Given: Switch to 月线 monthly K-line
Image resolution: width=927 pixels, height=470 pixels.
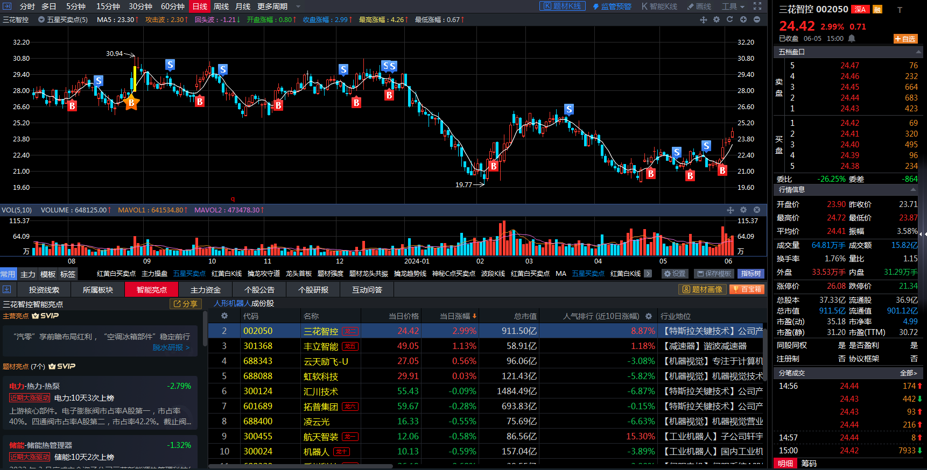Looking at the screenshot, I should 243,6.
